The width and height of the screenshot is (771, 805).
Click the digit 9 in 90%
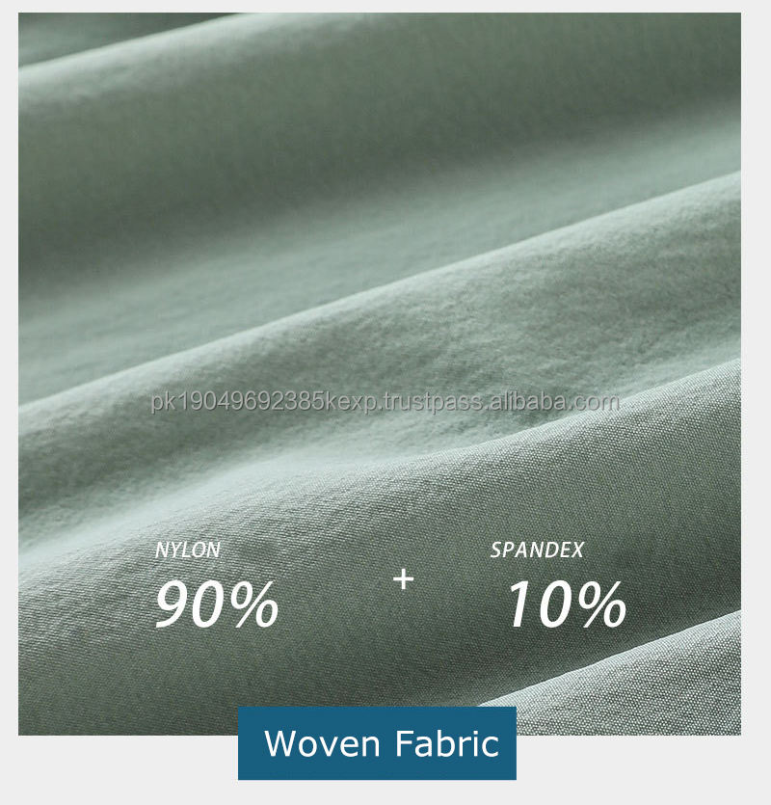[173, 604]
